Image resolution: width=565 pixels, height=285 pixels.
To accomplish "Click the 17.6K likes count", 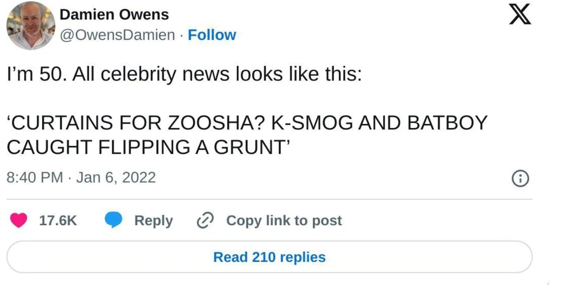I will [x=58, y=220].
